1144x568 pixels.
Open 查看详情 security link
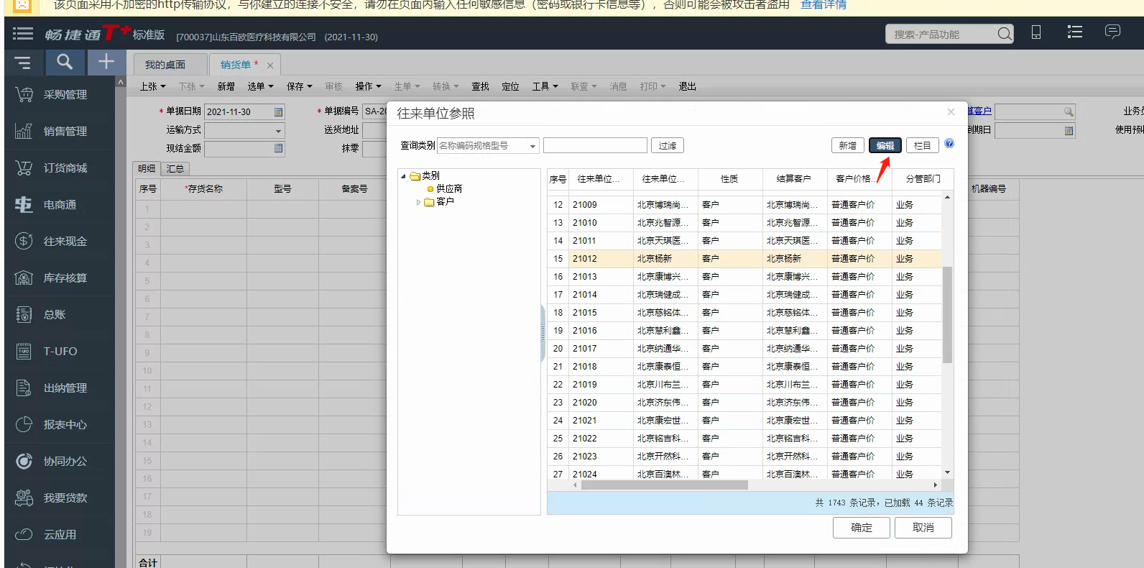(x=824, y=5)
